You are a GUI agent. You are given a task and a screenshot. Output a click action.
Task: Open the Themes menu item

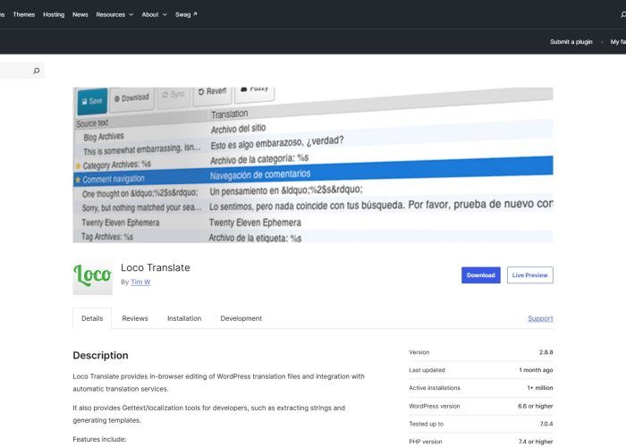click(24, 14)
